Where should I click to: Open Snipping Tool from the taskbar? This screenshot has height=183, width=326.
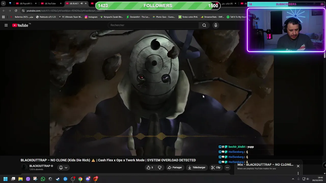35,179
